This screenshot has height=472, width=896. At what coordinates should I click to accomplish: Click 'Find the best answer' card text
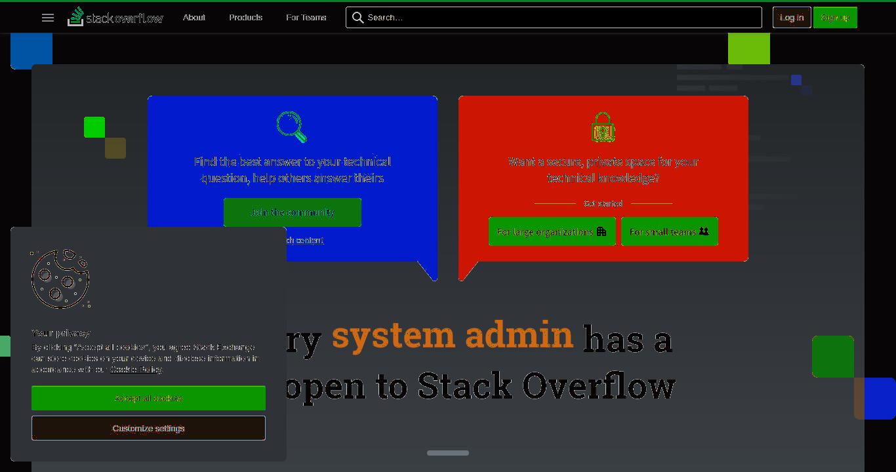[293, 170]
